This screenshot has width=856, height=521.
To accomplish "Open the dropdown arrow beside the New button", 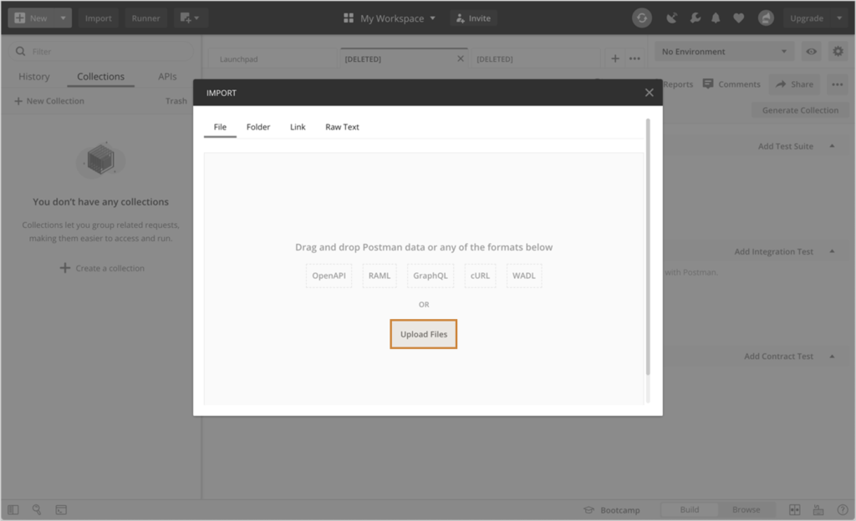I will tap(64, 18).
